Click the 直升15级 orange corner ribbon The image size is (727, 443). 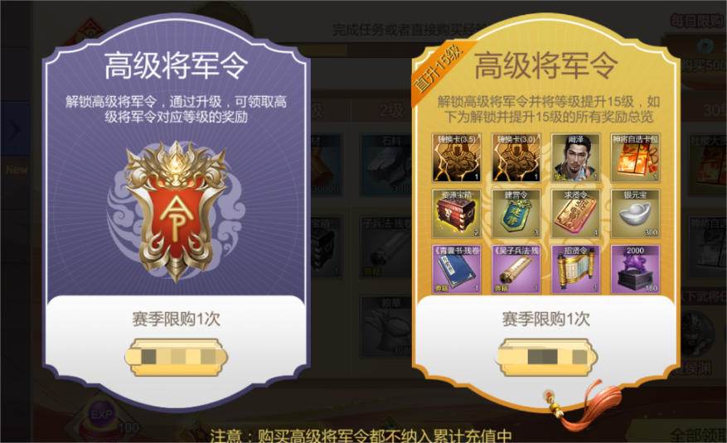(x=439, y=68)
